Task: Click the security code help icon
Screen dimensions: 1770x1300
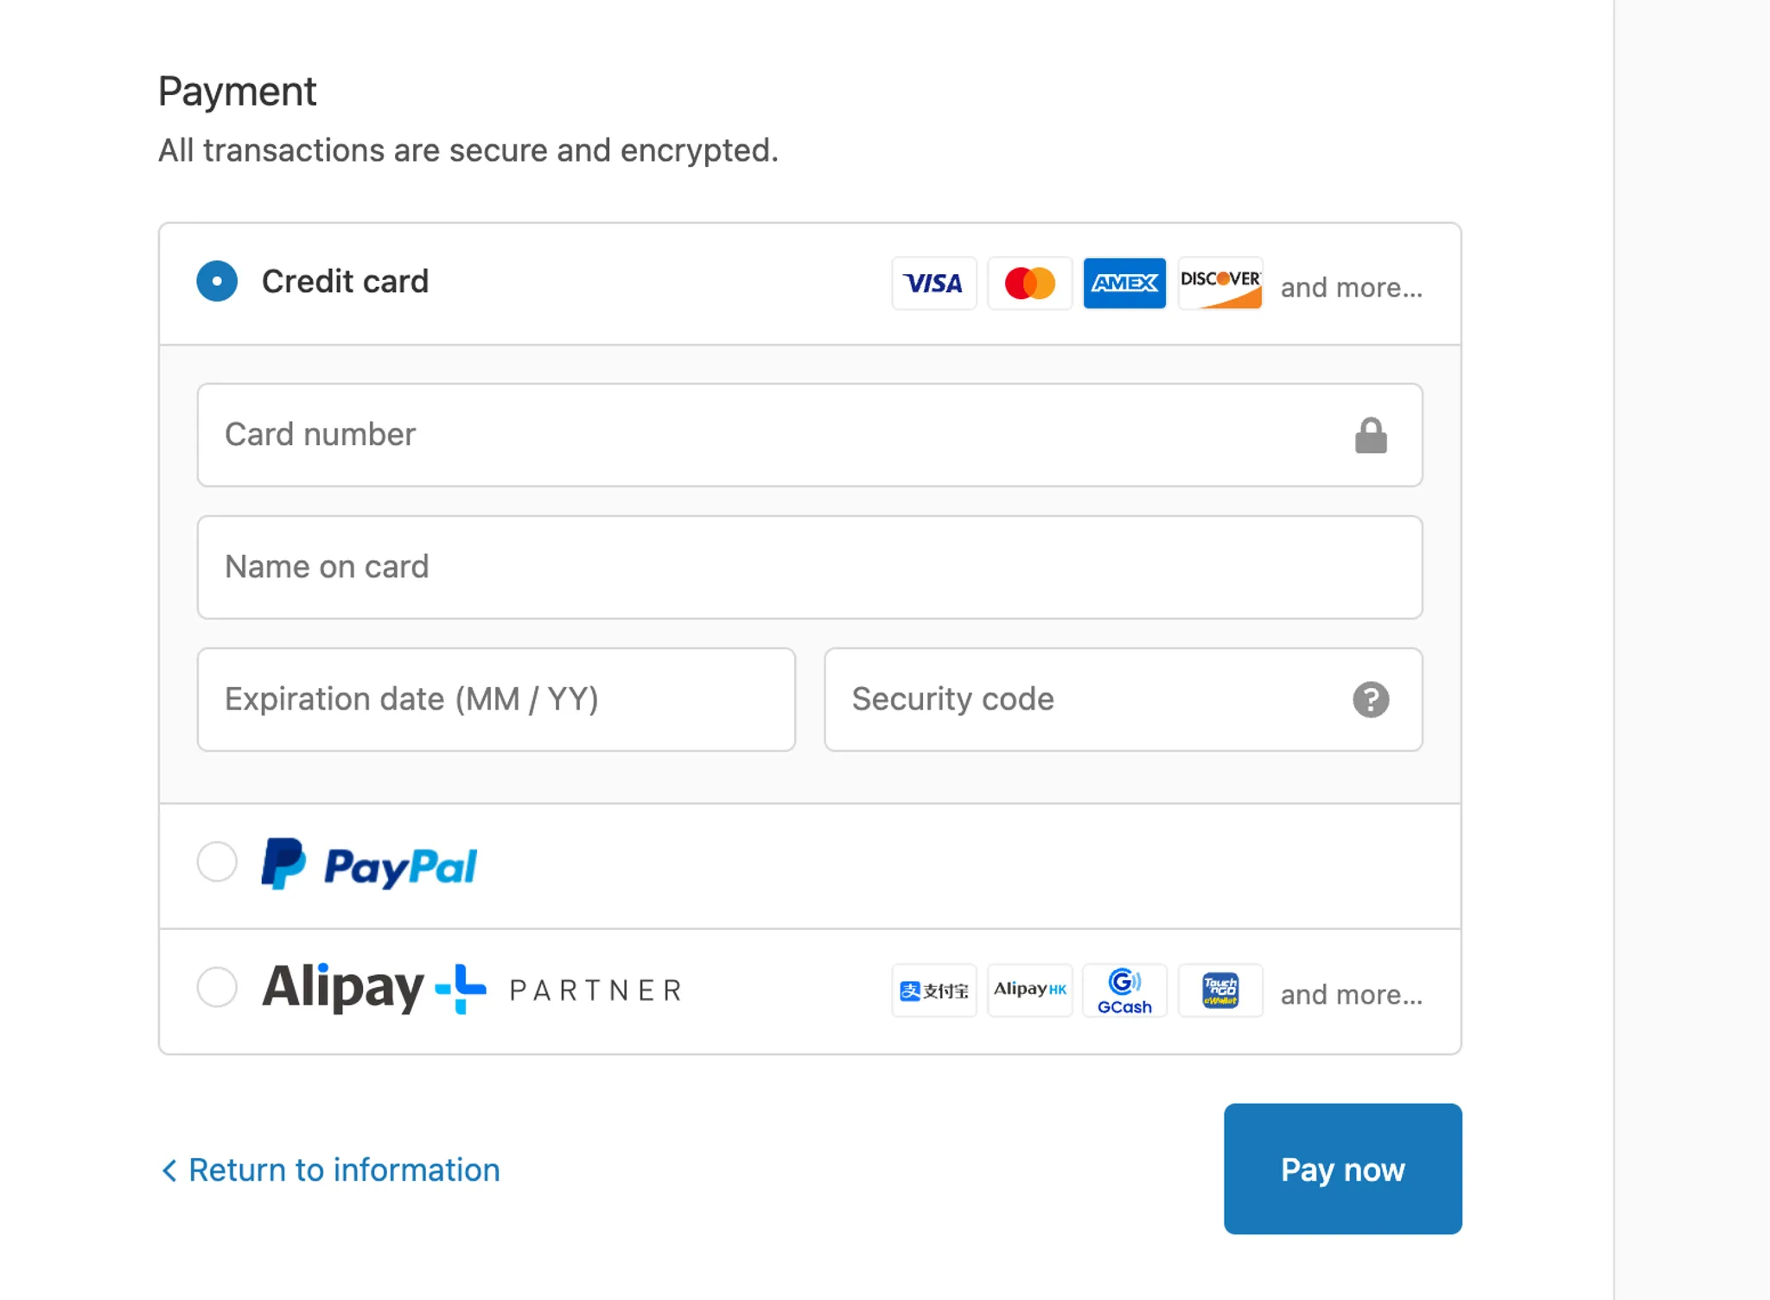Action: pyautogui.click(x=1371, y=699)
